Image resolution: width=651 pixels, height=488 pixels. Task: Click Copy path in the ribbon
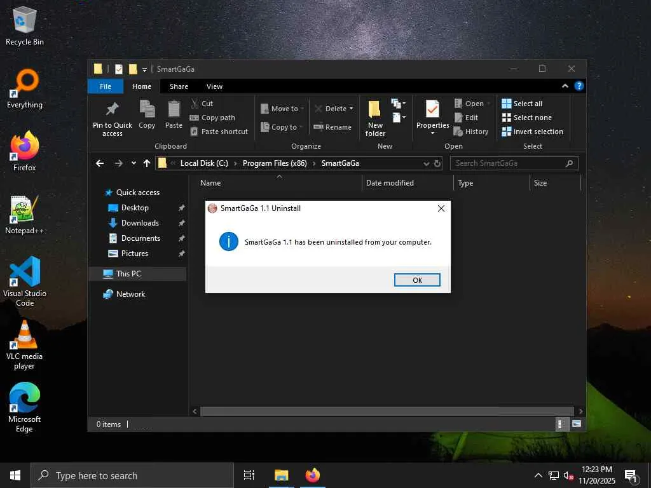pos(212,118)
